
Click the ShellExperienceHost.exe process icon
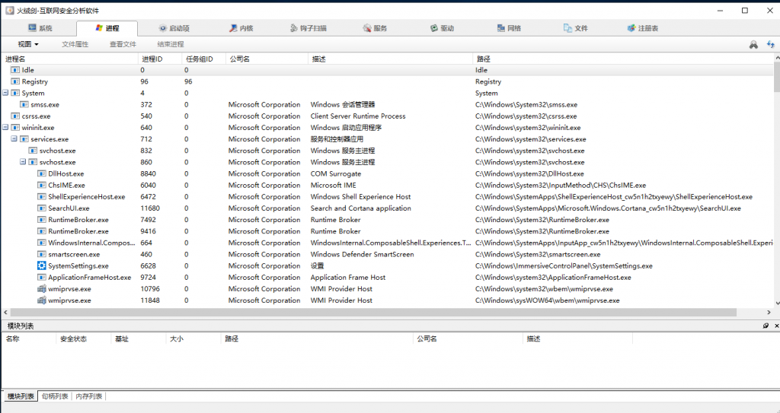coord(42,197)
